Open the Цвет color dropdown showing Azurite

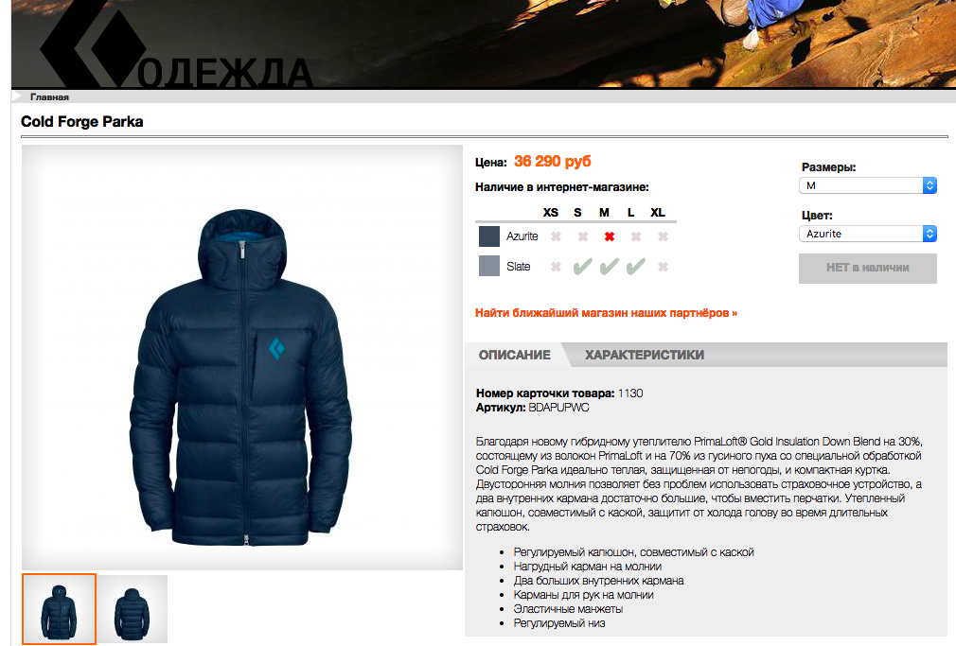pyautogui.click(x=868, y=234)
